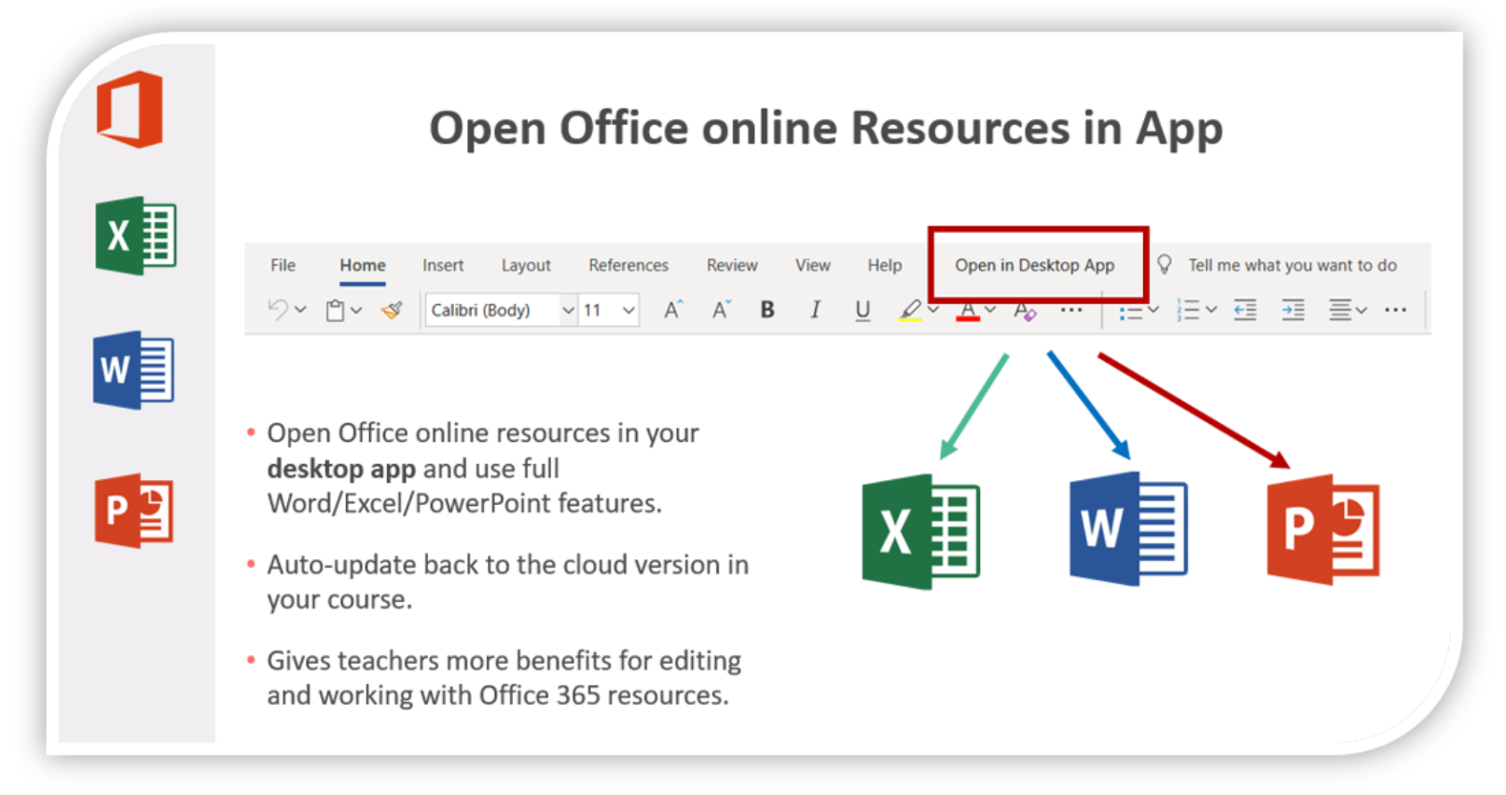The image size is (1506, 795).
Task: Toggle bold formatting
Action: (767, 310)
